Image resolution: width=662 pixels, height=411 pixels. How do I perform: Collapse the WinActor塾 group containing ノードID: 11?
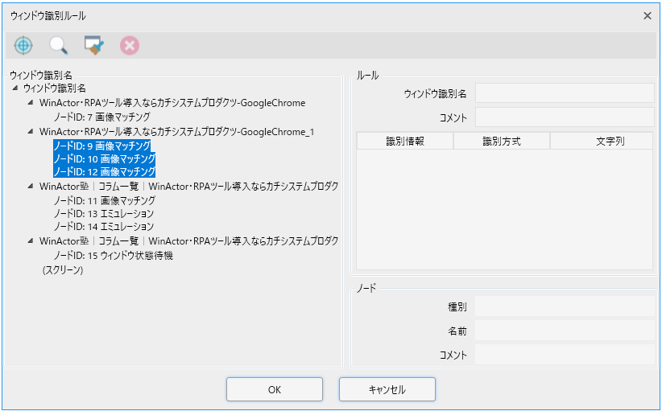[31, 187]
